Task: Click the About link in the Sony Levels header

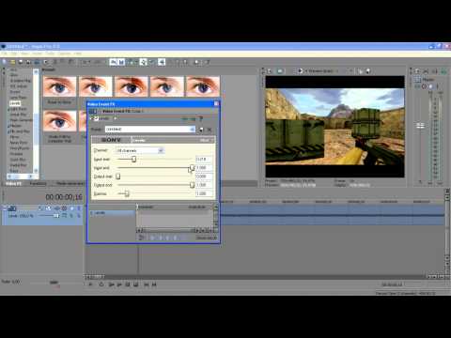Action: point(205,140)
